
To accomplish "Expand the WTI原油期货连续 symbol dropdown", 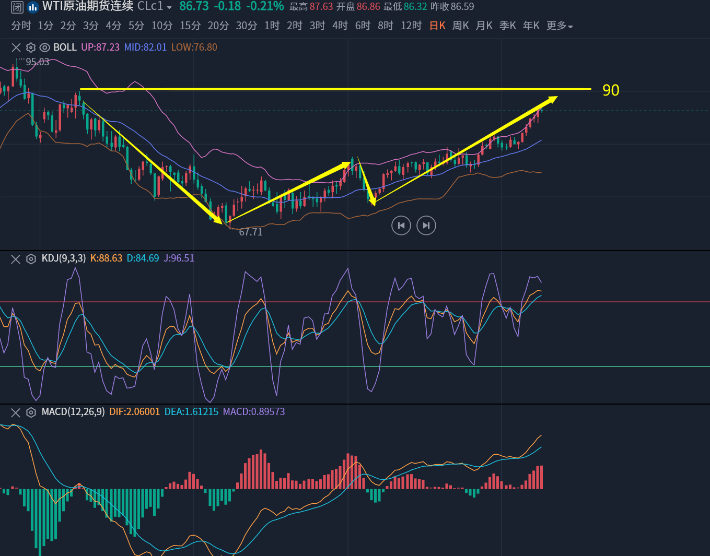I will tap(169, 7).
